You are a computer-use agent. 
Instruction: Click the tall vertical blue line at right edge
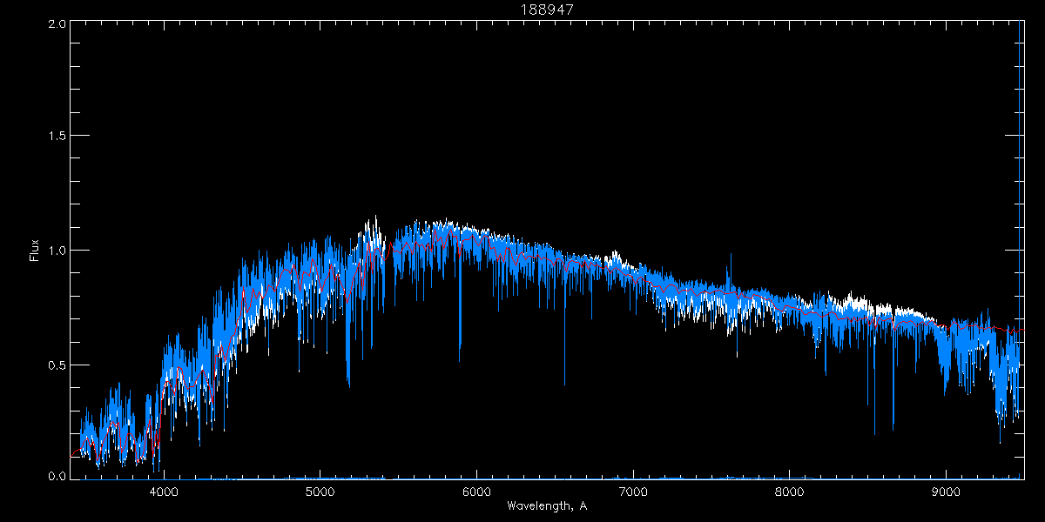(1020, 174)
